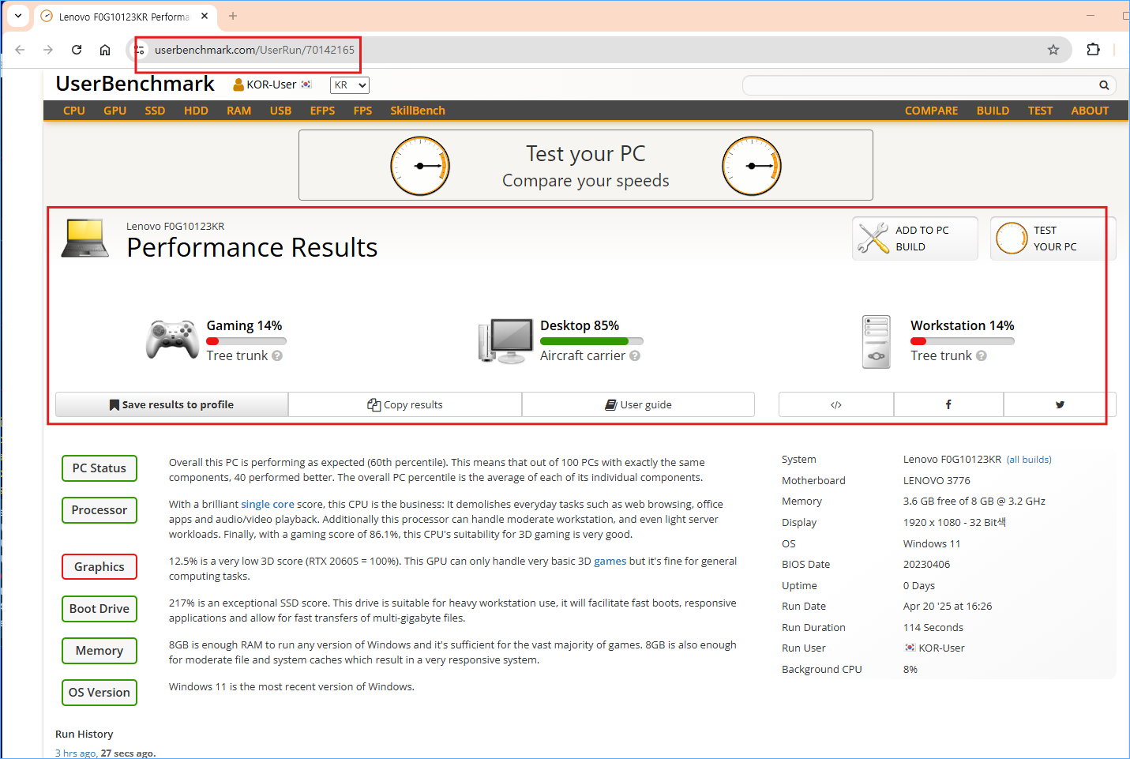Click the browser forward arrow

tap(48, 50)
